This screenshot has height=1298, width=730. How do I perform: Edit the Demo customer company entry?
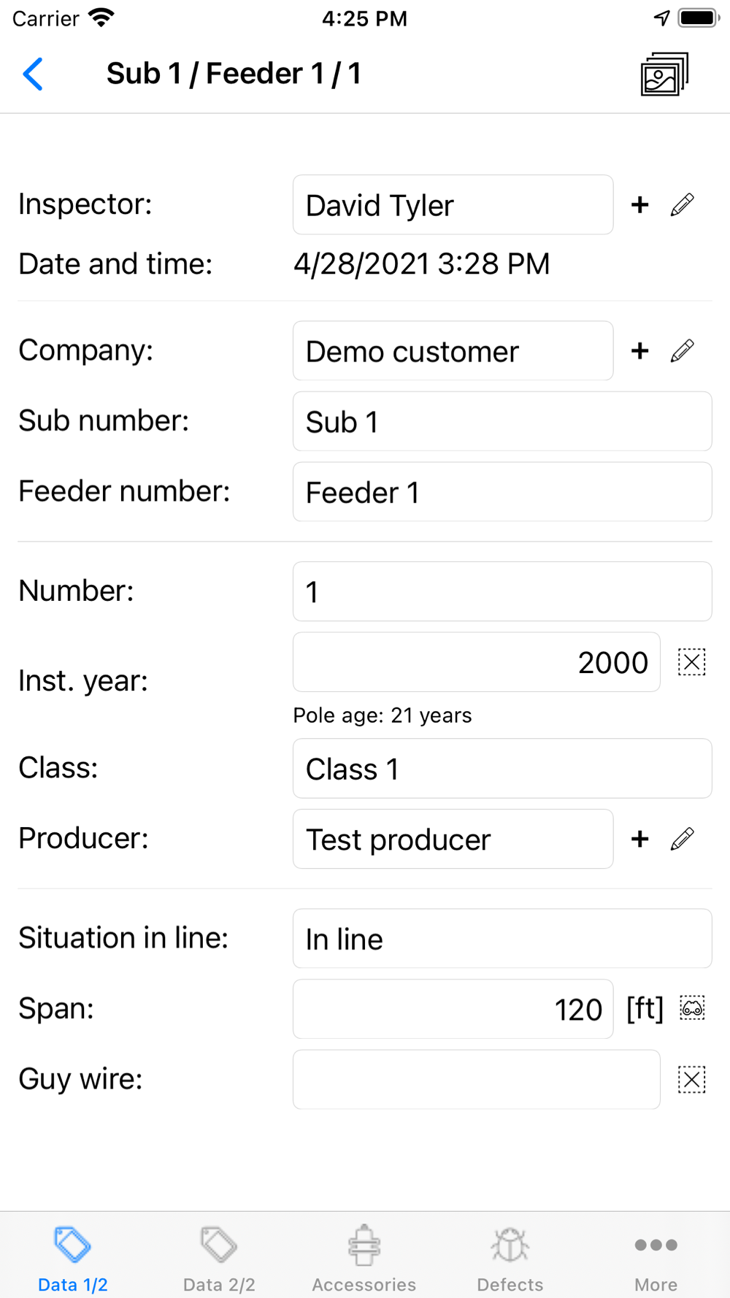tap(682, 351)
